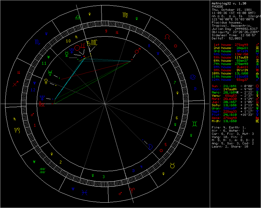Screen dimensions: 261x208
Task: Select the yellow Venus glyph inside the wheel
Action: (46, 81)
